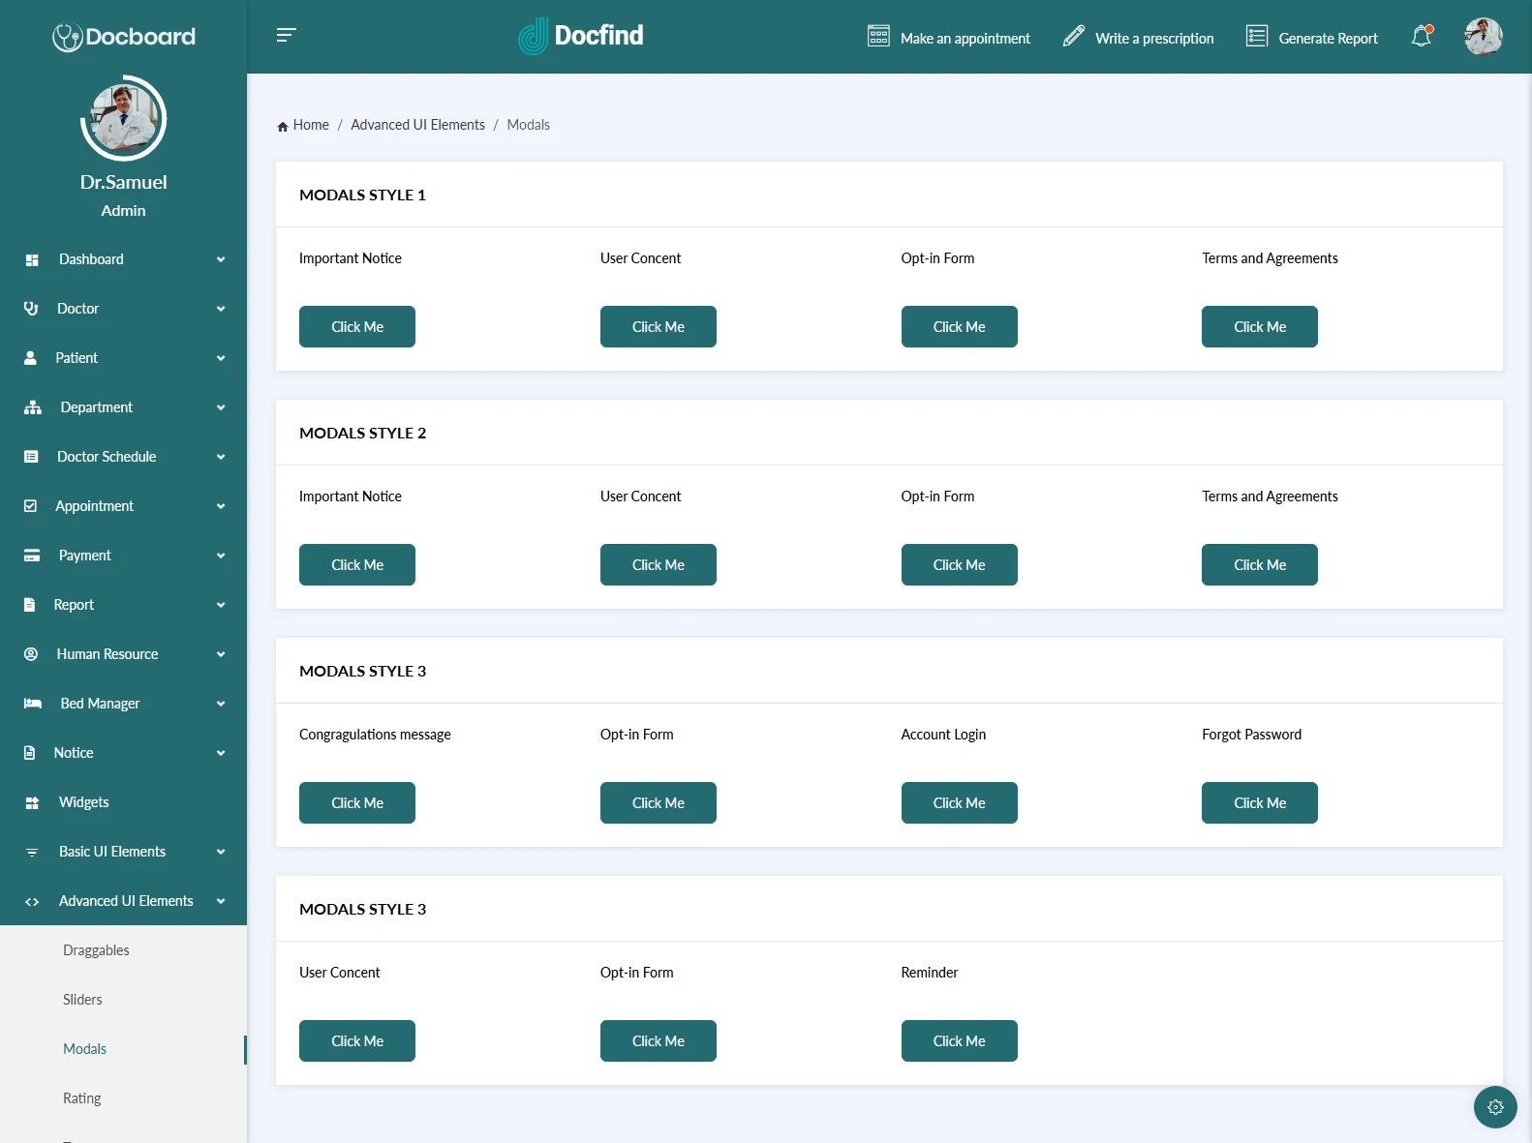Click the Docfind logo icon
Screen dimensions: 1532x1143
pyautogui.click(x=533, y=37)
